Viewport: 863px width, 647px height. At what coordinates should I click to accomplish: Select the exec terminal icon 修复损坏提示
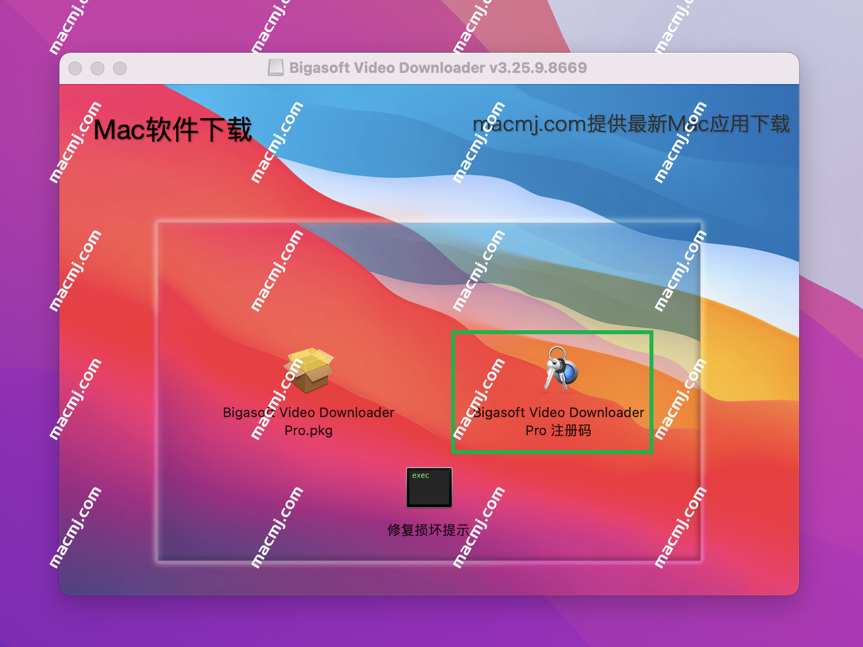[429, 487]
